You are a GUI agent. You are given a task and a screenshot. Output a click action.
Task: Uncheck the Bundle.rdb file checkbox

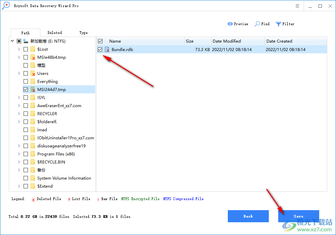click(x=100, y=49)
